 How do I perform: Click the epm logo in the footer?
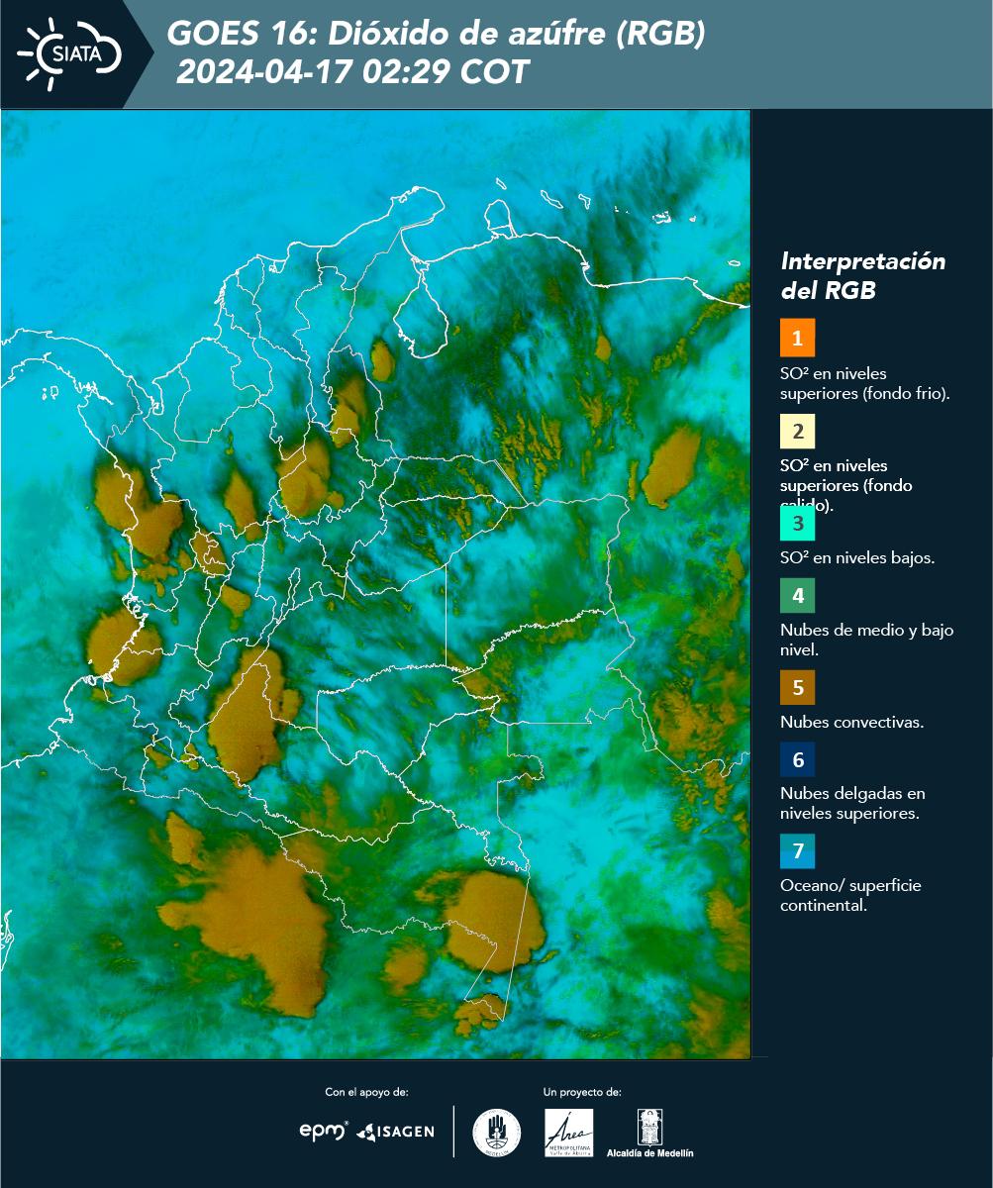(324, 1131)
